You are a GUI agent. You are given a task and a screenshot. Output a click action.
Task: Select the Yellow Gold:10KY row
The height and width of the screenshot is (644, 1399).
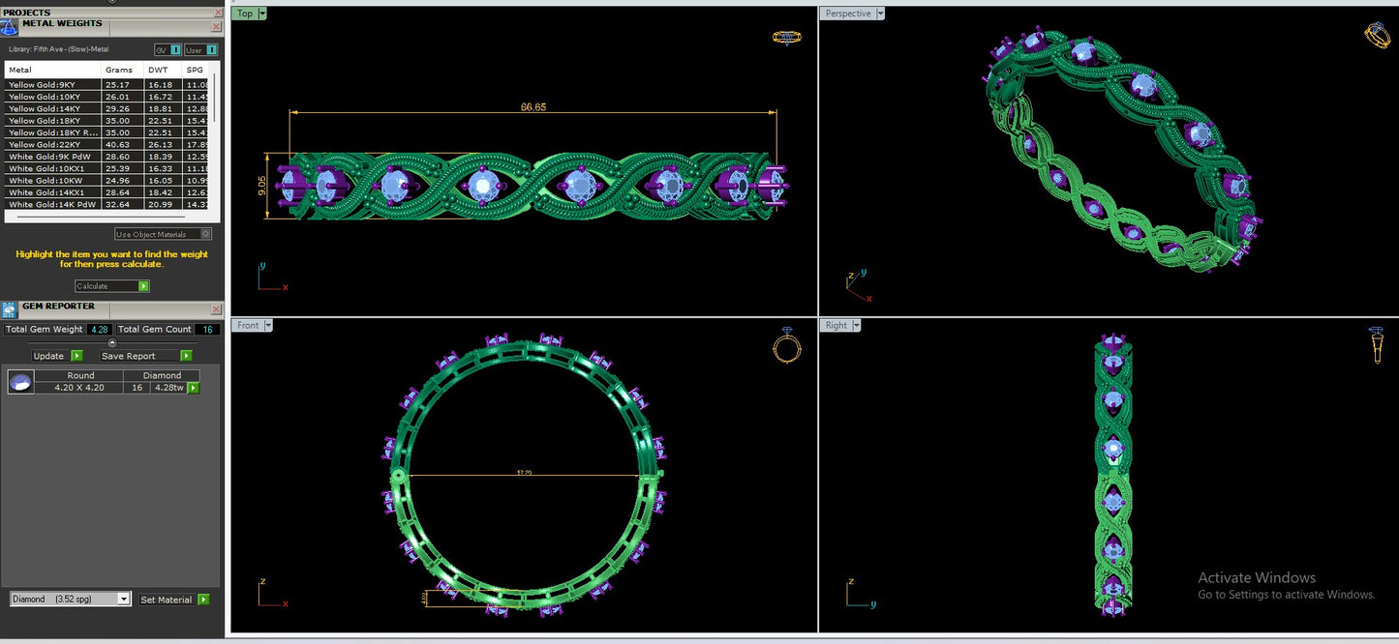click(107, 97)
